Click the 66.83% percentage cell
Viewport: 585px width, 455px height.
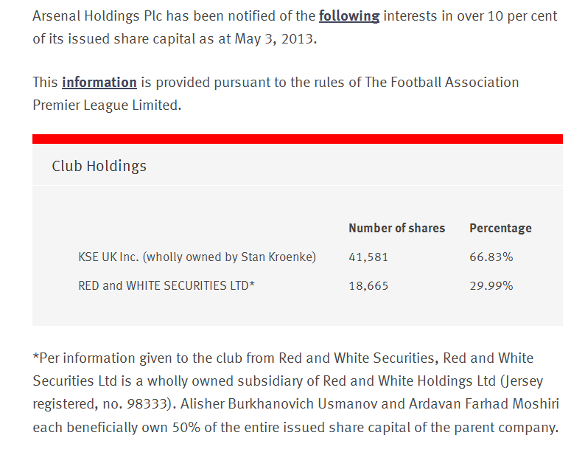(491, 257)
